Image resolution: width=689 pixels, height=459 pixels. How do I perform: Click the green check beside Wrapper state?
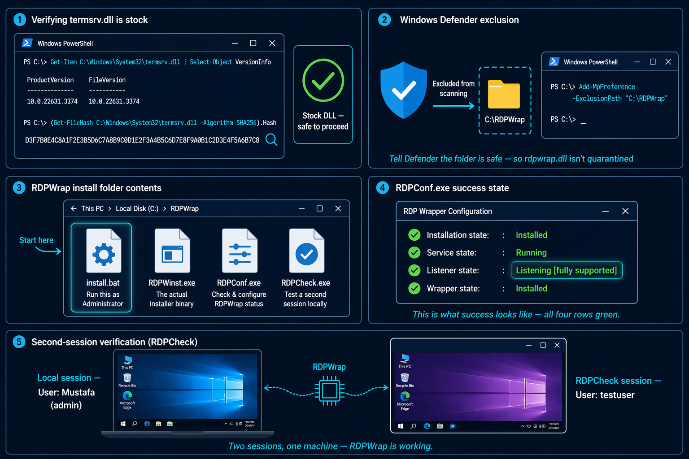pyautogui.click(x=414, y=288)
